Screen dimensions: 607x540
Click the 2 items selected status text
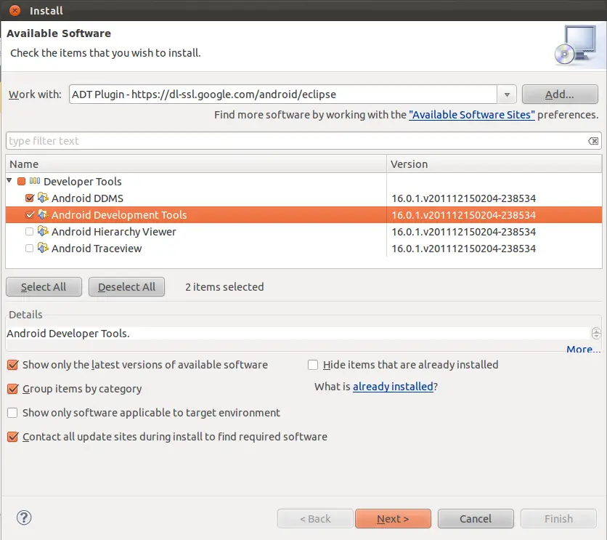click(x=224, y=287)
